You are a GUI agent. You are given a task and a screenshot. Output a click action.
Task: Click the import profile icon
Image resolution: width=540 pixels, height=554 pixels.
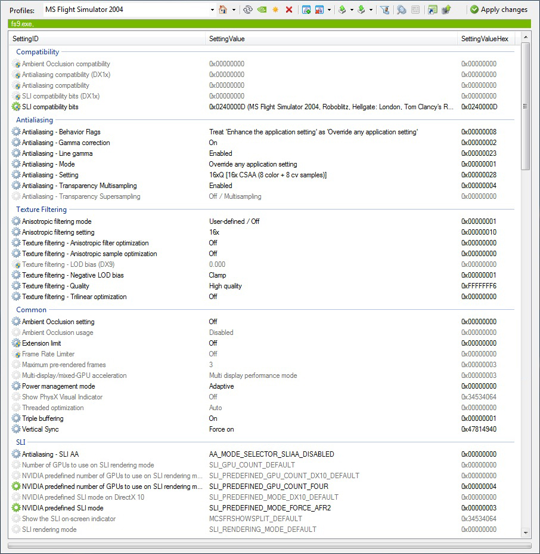(361, 10)
